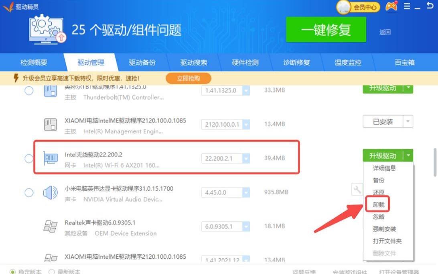Click the Intel wireless network card icon
This screenshot has width=438, height=274.
point(51,158)
